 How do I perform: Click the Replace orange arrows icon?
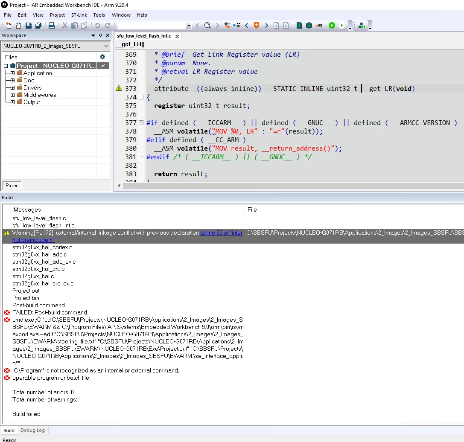pos(227,26)
